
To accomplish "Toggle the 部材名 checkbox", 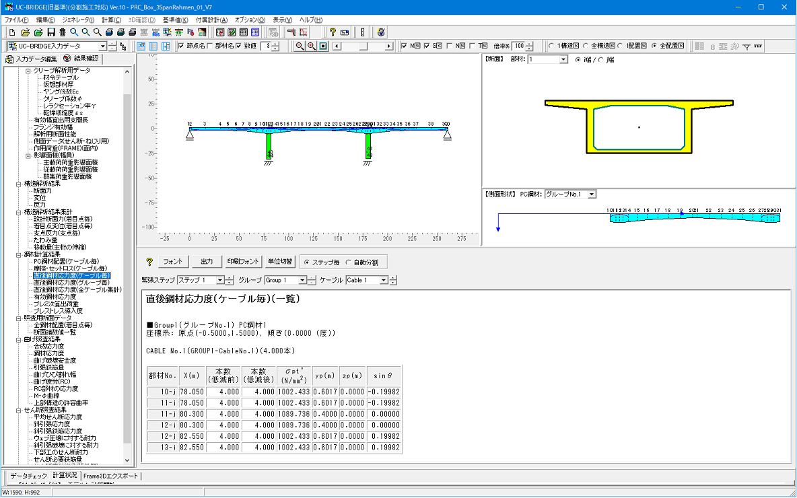I will pyautogui.click(x=210, y=46).
